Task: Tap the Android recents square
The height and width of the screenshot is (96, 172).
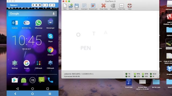Action: tap(48, 89)
